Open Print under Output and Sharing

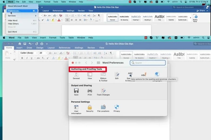90,92
